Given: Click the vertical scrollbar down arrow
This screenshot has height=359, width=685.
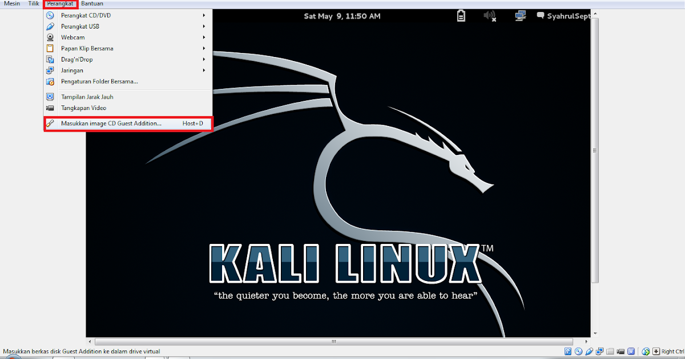Looking at the screenshot, I should point(595,333).
